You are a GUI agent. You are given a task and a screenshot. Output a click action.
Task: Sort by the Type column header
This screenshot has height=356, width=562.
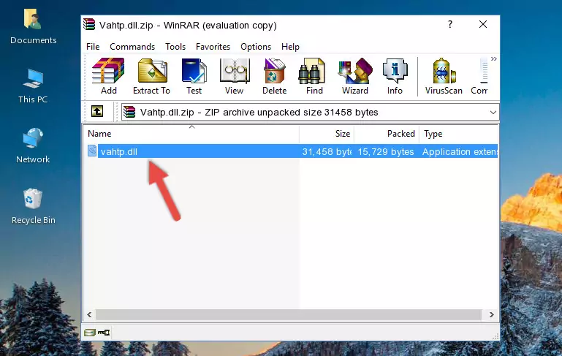tap(458, 133)
